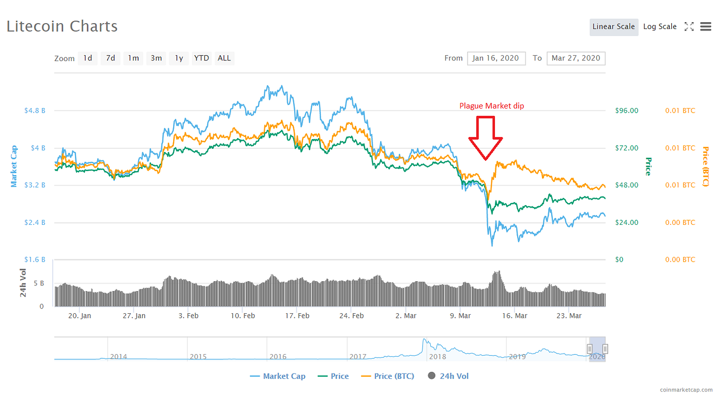This screenshot has height=397, width=724.
Task: Select Linear Scale mode
Action: (614, 26)
